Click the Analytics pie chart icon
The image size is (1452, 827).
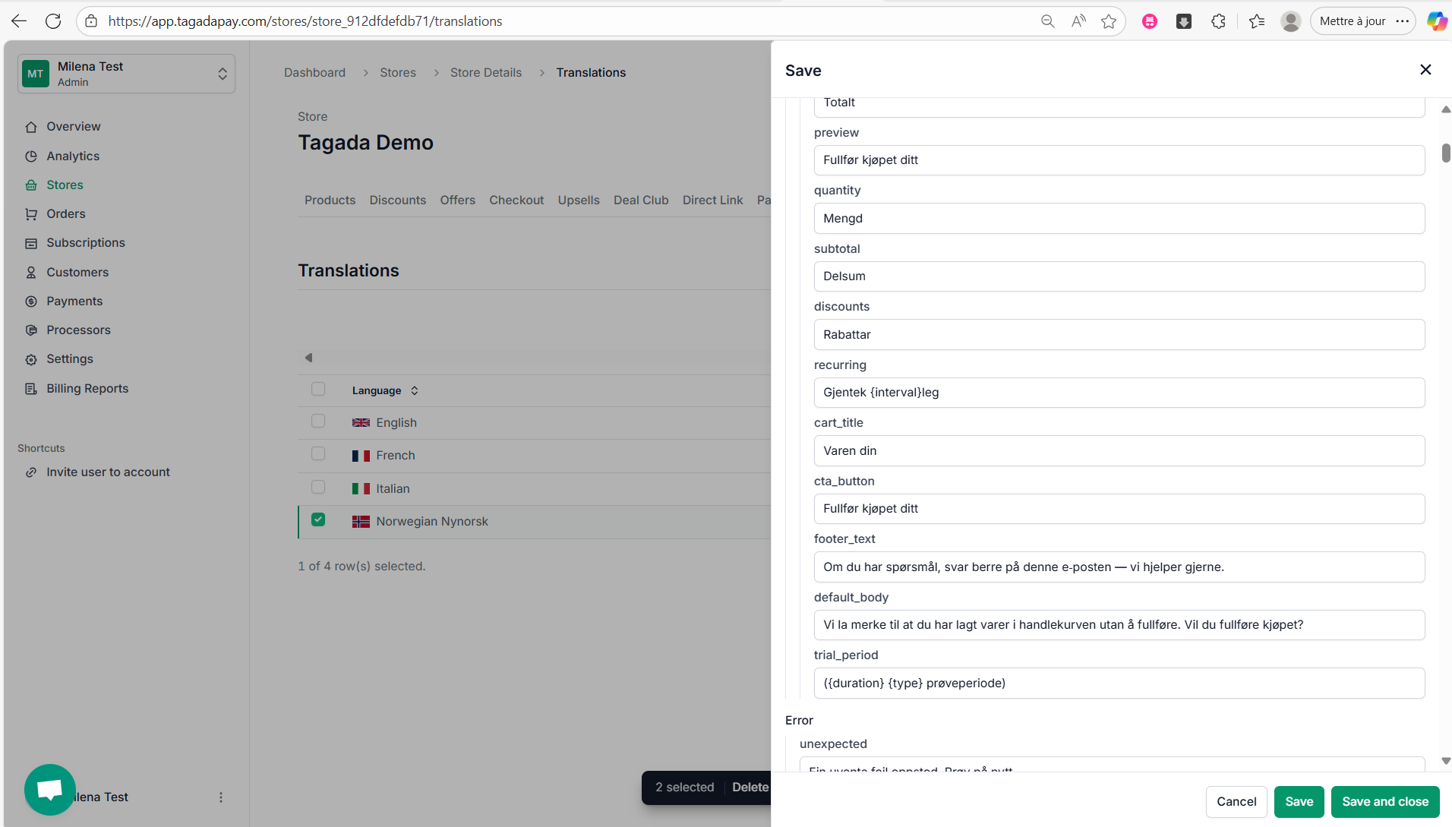click(x=31, y=156)
